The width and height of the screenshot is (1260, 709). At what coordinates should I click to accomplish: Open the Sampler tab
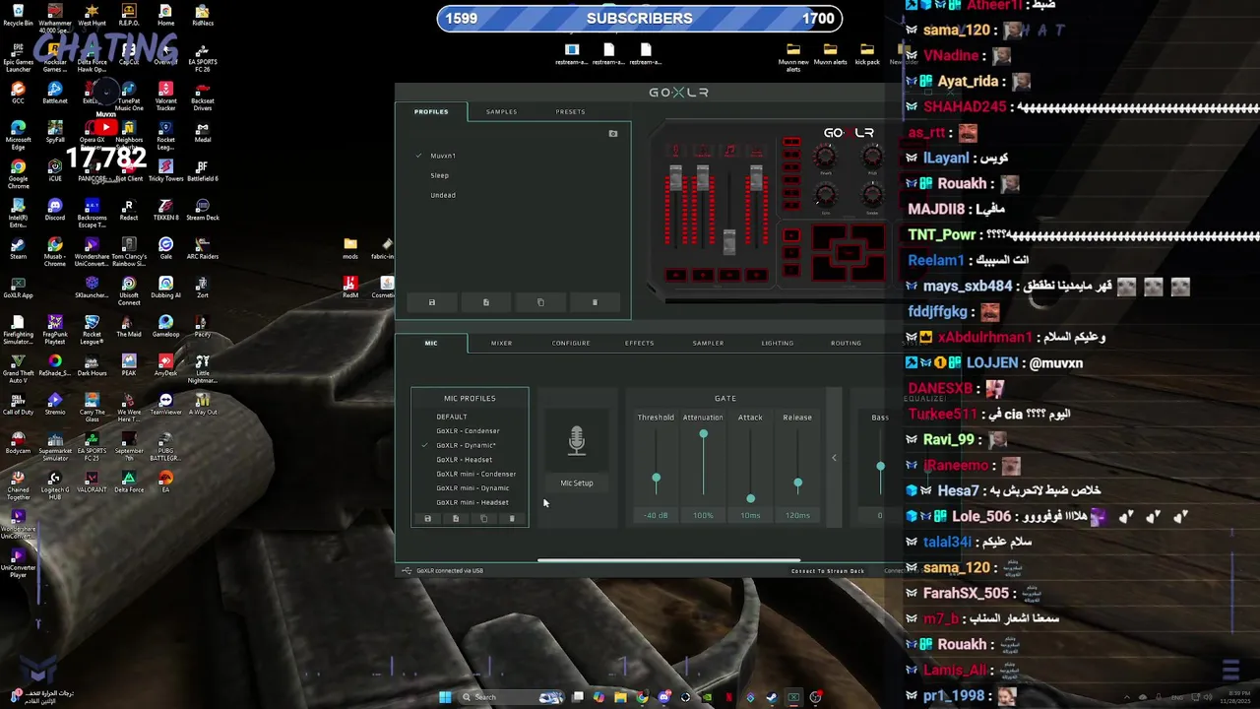[x=708, y=343]
